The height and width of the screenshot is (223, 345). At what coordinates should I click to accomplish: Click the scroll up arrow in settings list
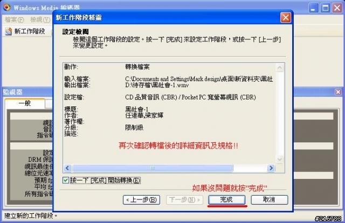(x=280, y=68)
